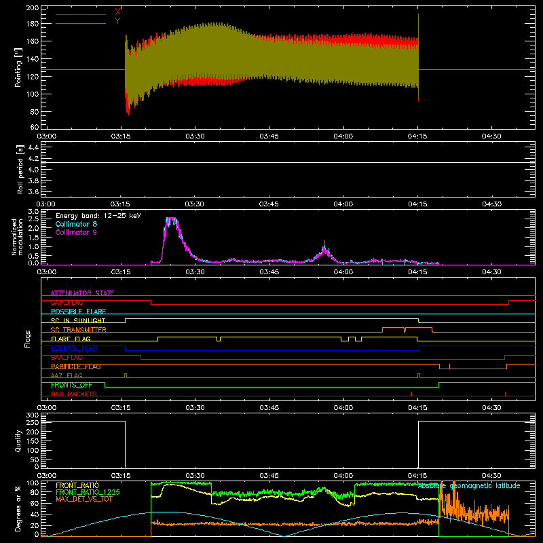Click the Degrees or % axis title
The width and height of the screenshot is (543, 543).
click(x=18, y=508)
